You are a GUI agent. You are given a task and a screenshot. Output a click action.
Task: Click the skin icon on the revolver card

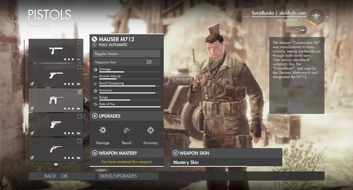32,158
